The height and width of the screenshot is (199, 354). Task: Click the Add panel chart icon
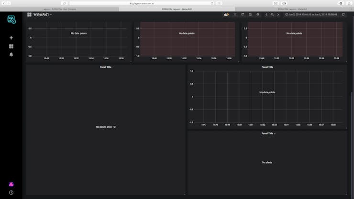coord(226,14)
